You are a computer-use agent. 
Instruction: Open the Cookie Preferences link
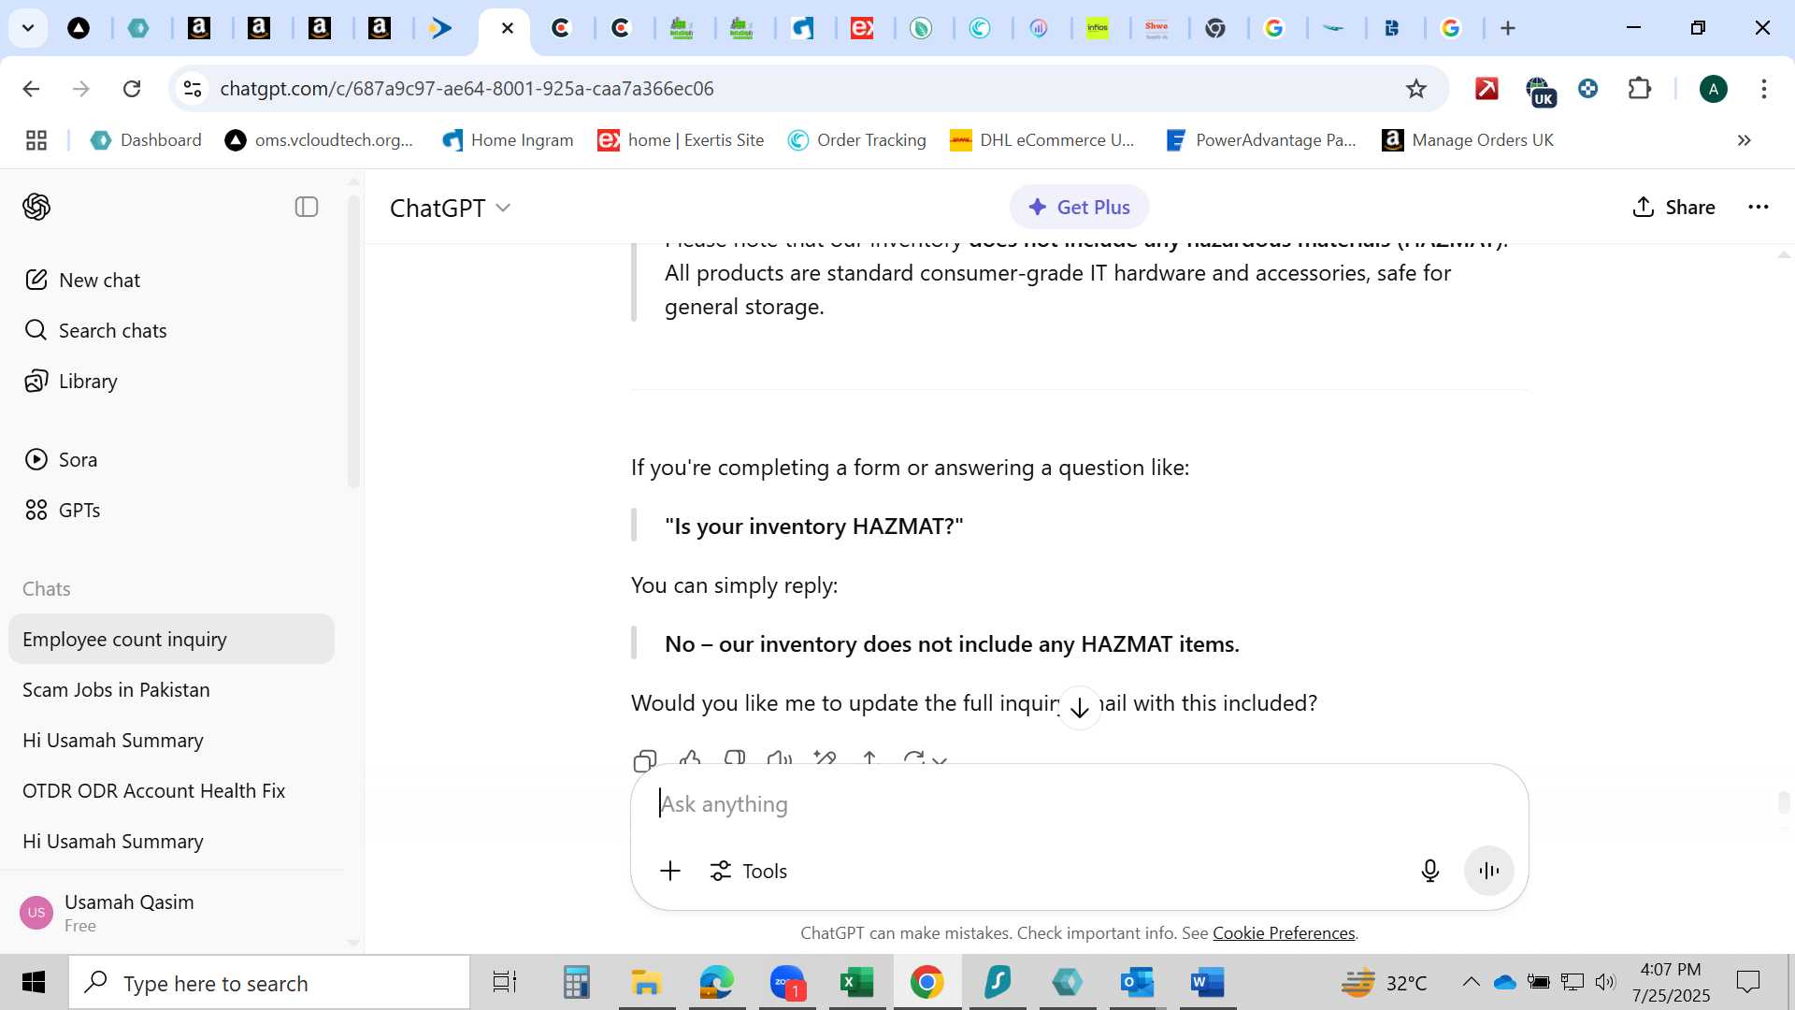(1284, 933)
